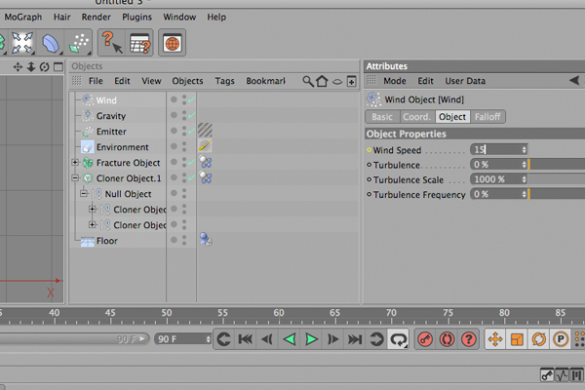The width and height of the screenshot is (585, 390).
Task: Click the 90 F end-frame stepper arrows
Action: pos(209,339)
